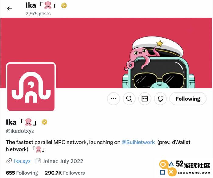Click the gold verified badge beside the profile name
Viewport: 213px width, 178px height.
(44, 122)
